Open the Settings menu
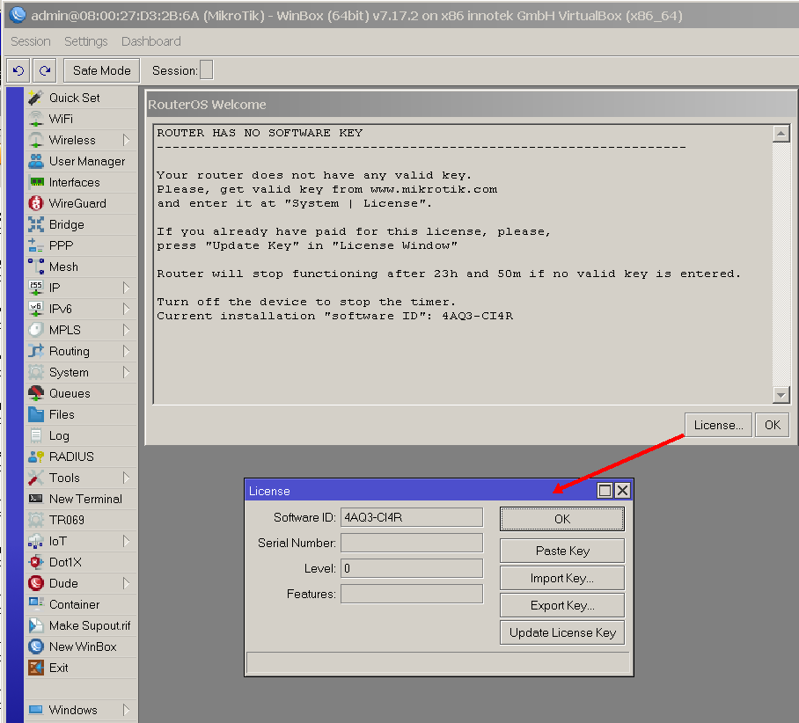 pos(85,41)
